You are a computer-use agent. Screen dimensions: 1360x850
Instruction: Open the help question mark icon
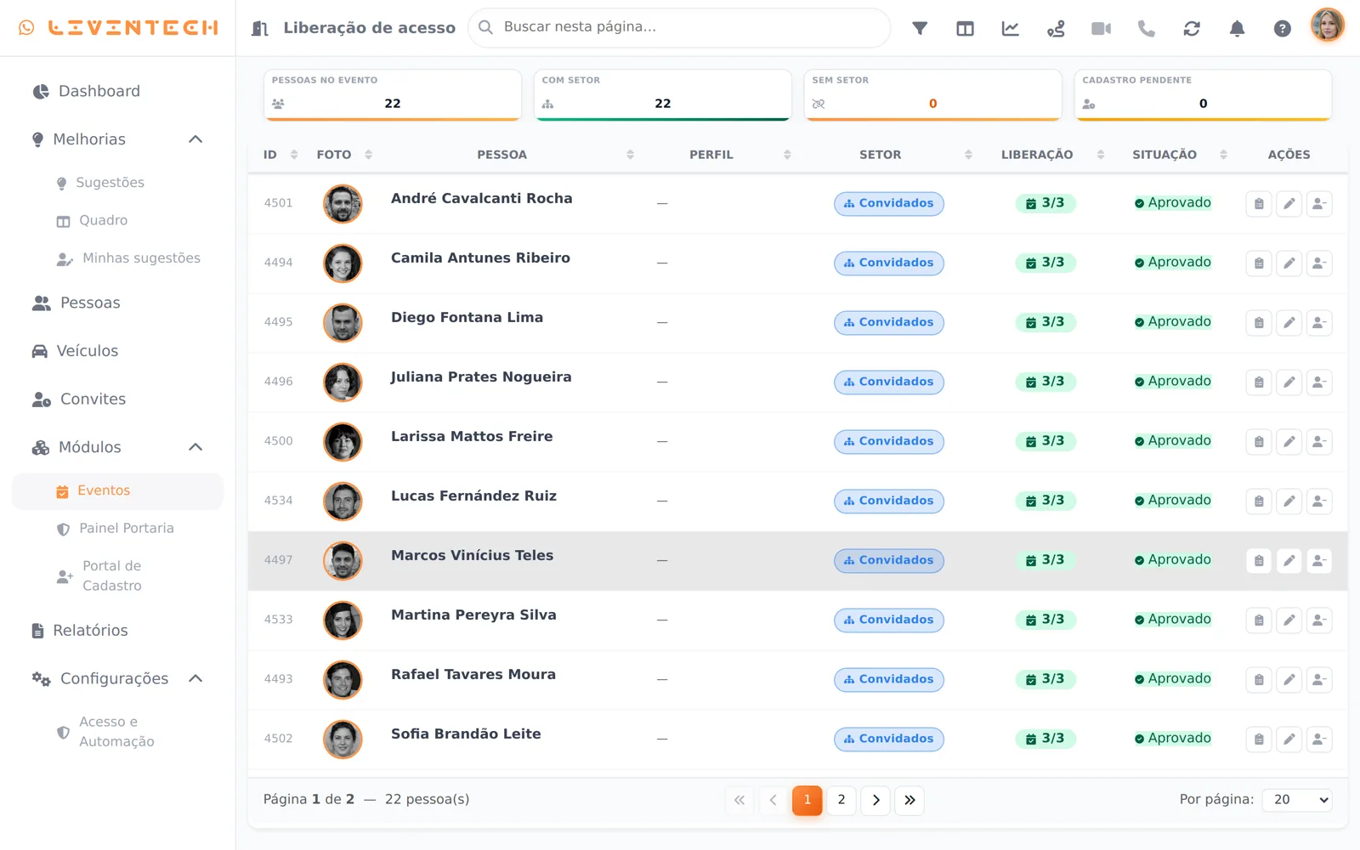coord(1283,28)
